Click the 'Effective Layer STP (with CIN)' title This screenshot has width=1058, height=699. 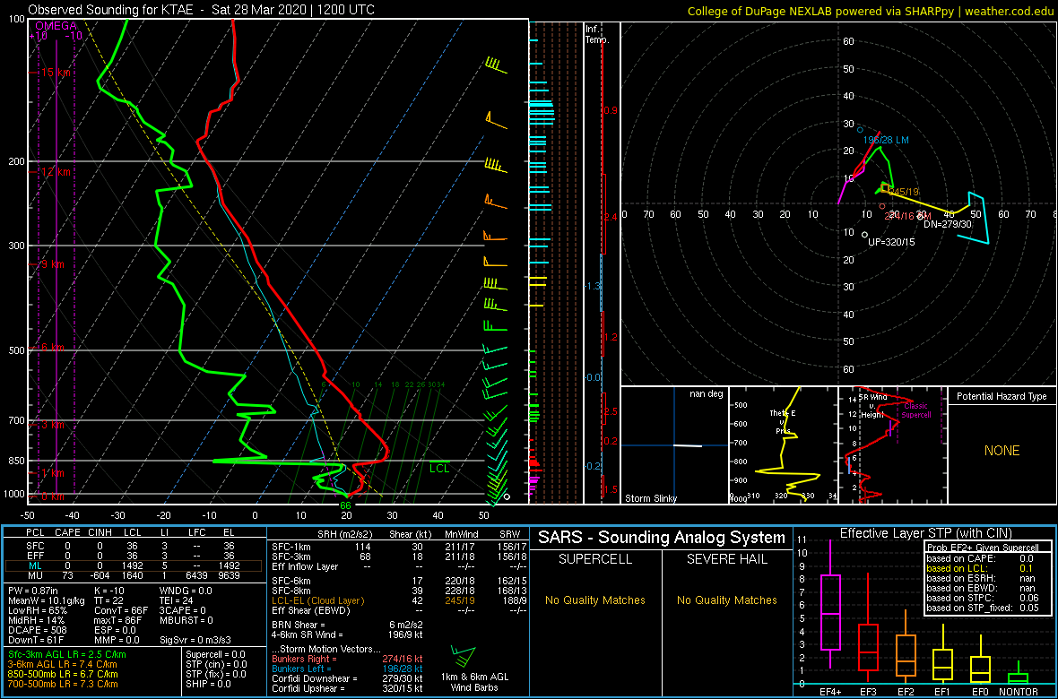[x=925, y=533]
